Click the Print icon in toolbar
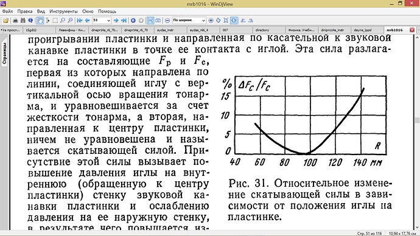420x236 pixels. (15, 20)
